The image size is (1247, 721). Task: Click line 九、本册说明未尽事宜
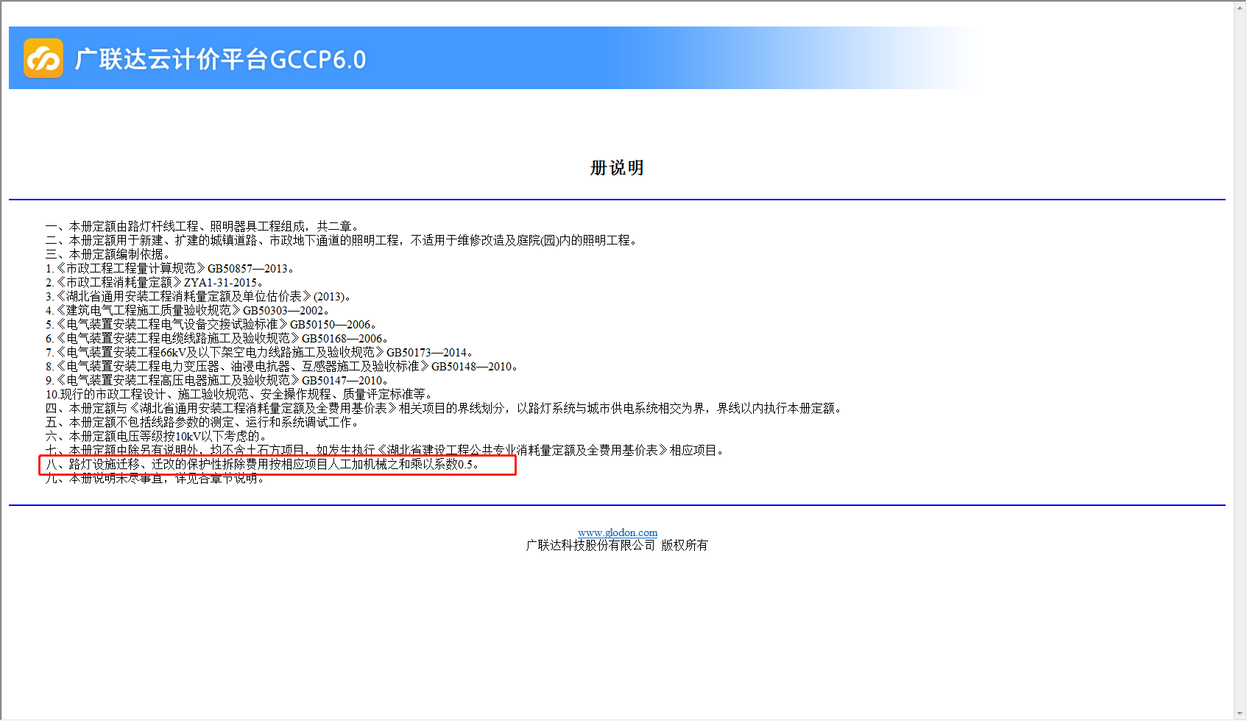pos(156,478)
